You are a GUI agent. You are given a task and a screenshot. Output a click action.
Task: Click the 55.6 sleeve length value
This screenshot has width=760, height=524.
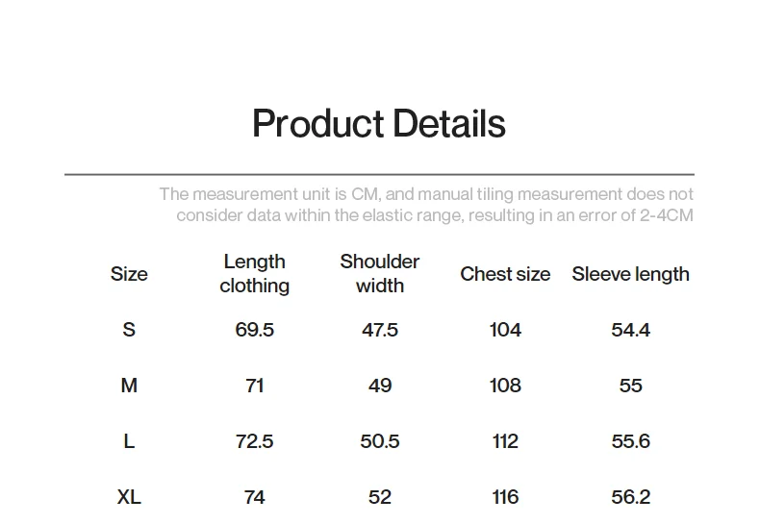tap(630, 441)
